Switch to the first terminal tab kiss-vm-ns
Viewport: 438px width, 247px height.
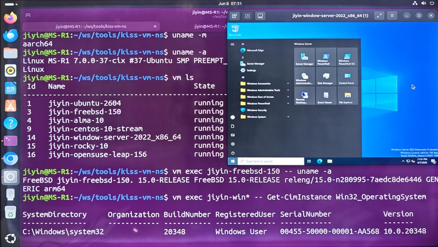(x=91, y=26)
